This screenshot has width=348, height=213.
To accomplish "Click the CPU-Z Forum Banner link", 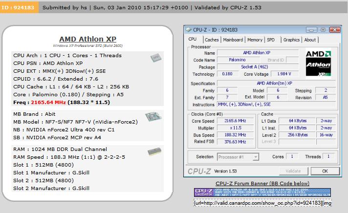I will pos(262,184).
